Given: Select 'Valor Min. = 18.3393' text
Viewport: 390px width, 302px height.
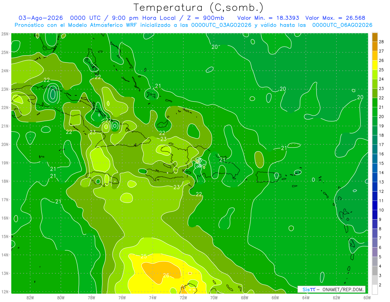Looking at the screenshot, I should (268, 18).
